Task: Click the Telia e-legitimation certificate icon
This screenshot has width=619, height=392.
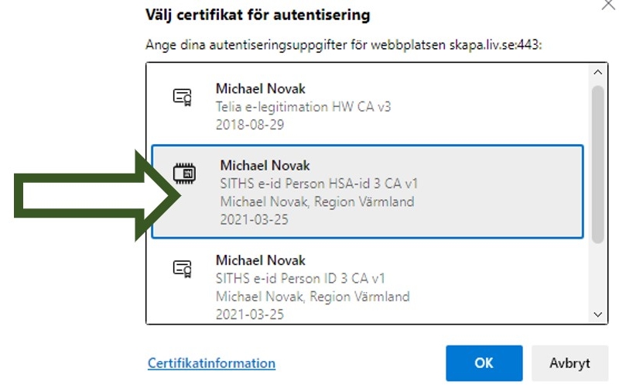Action: [183, 97]
